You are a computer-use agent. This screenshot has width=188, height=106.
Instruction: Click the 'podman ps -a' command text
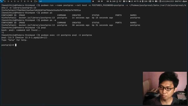tap(48, 20)
